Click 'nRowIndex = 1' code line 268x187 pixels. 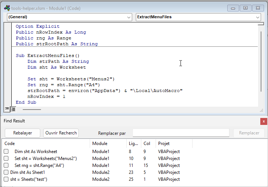click(x=46, y=96)
